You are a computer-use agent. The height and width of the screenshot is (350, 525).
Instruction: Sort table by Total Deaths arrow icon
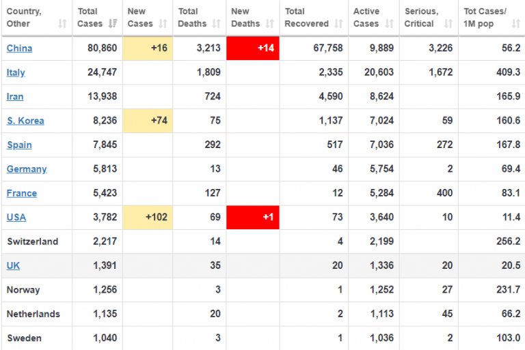(217, 24)
